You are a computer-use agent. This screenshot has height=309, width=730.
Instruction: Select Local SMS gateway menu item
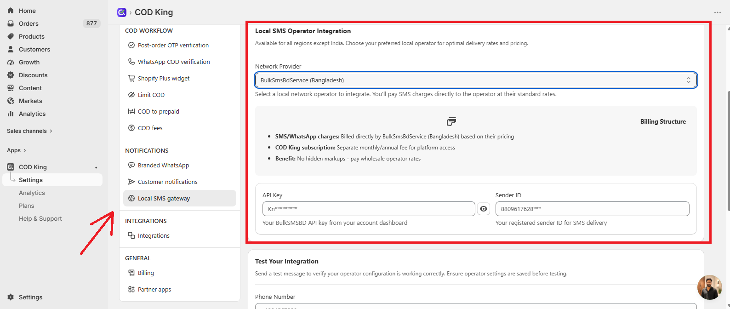click(x=180, y=198)
